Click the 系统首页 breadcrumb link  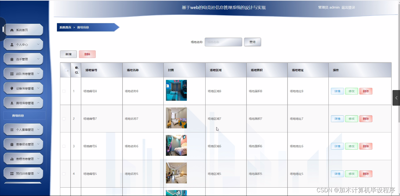coord(65,27)
